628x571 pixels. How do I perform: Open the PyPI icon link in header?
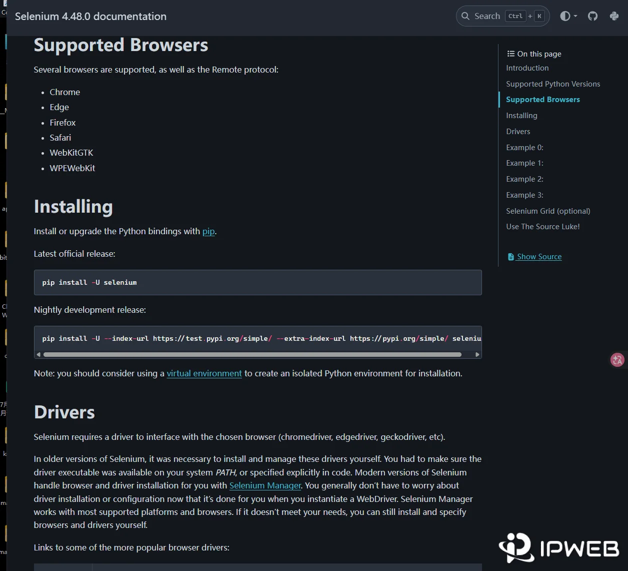614,16
